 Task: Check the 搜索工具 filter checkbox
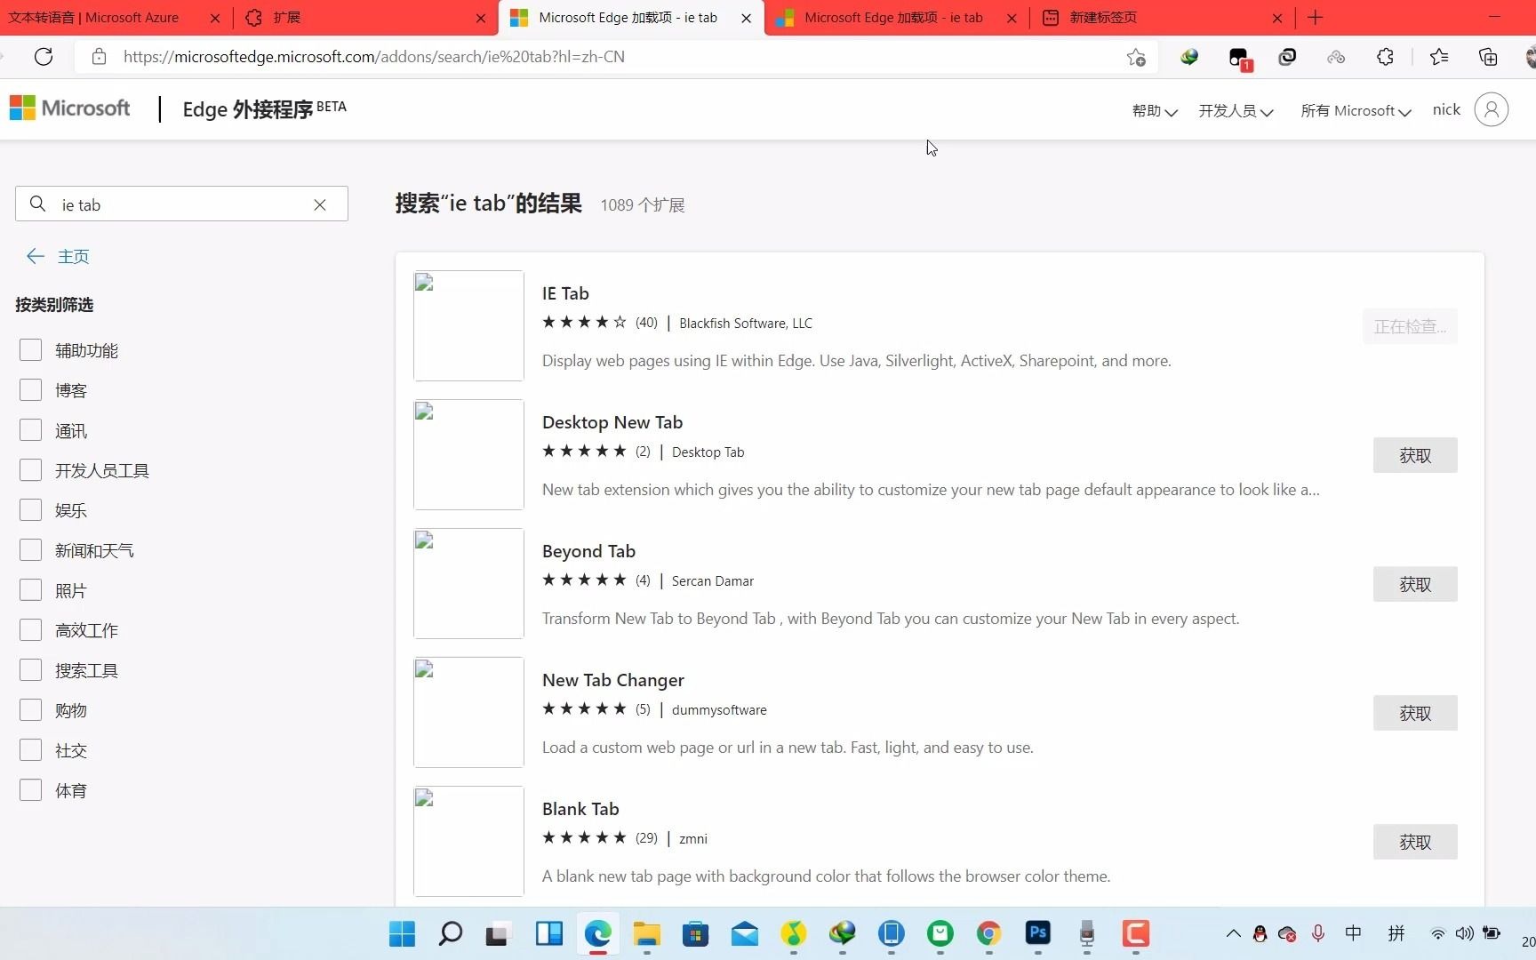coord(30,669)
